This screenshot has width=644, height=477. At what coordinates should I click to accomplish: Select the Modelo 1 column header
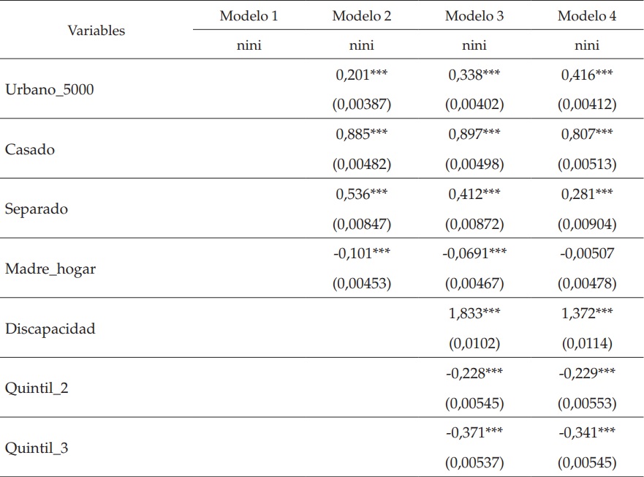coord(249,16)
